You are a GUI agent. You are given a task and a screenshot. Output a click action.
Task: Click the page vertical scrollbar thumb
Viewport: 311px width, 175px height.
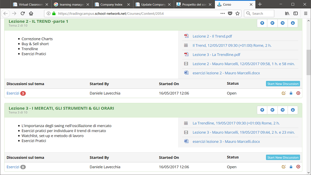pos(309,62)
